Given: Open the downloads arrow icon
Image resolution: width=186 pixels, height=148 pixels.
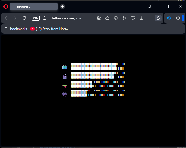Looking at the screenshot, I should point(141,18).
